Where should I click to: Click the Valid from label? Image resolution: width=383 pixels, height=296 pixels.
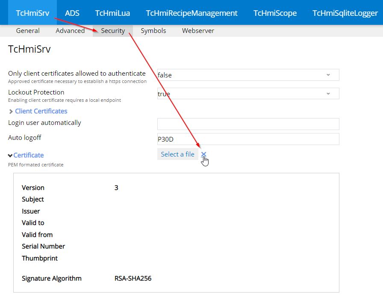[37, 235]
